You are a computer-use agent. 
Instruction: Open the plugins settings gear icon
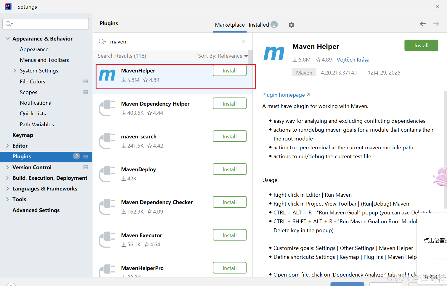291,25
